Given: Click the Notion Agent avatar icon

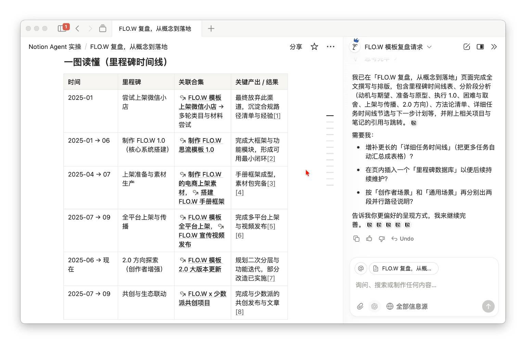Looking at the screenshot, I should pyautogui.click(x=355, y=47).
